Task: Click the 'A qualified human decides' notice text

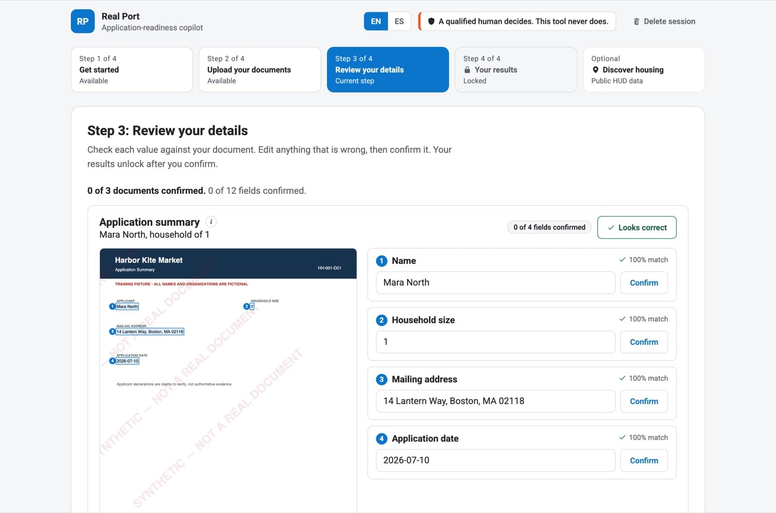Action: point(523,21)
